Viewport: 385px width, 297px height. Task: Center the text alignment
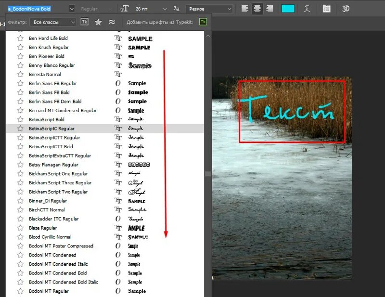(257, 9)
